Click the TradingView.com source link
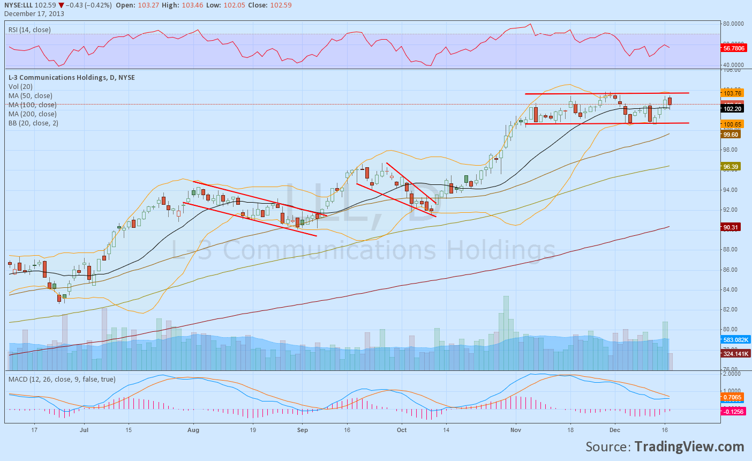This screenshot has height=461, width=752. [689, 447]
